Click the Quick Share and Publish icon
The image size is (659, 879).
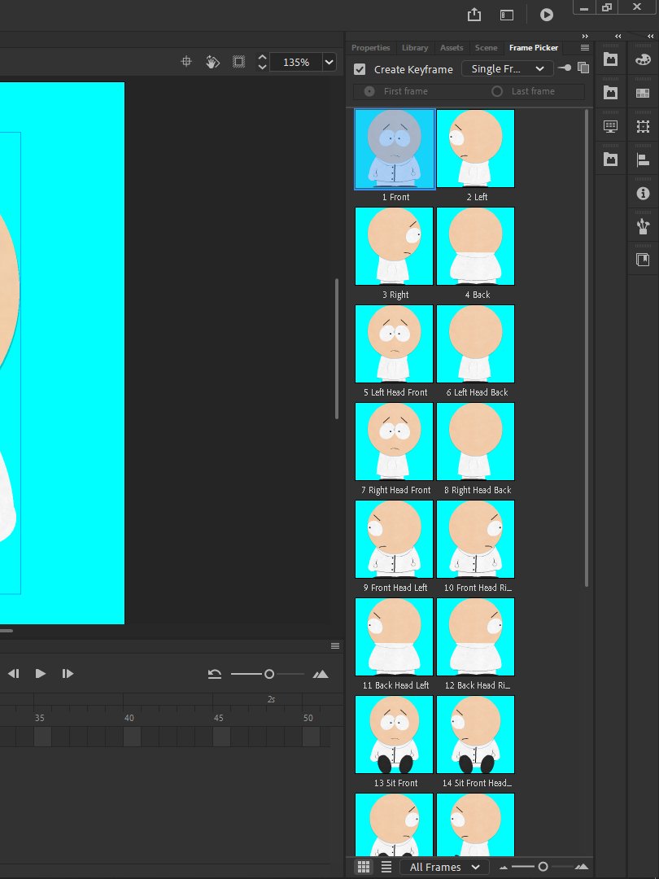tap(474, 15)
